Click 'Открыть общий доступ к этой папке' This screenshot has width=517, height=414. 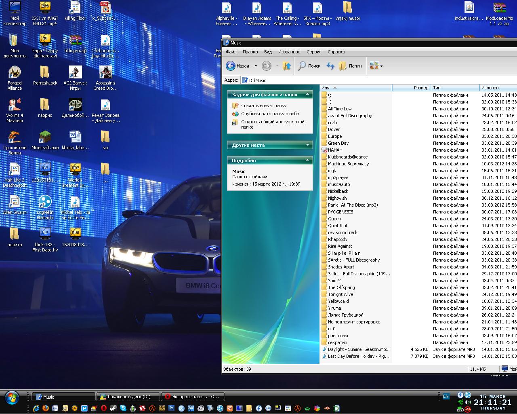(273, 124)
